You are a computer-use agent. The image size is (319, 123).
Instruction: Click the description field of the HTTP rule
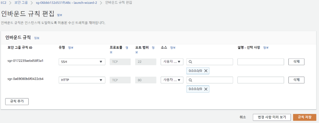tap(261, 80)
